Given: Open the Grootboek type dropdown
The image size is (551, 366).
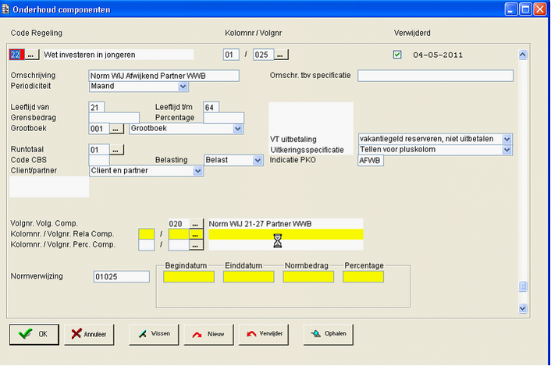Looking at the screenshot, I should tap(237, 129).
